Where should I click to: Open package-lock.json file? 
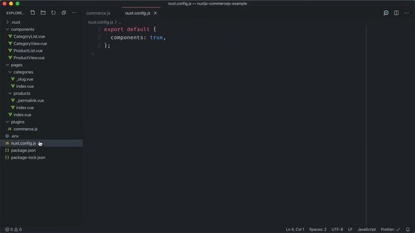(x=41, y=157)
